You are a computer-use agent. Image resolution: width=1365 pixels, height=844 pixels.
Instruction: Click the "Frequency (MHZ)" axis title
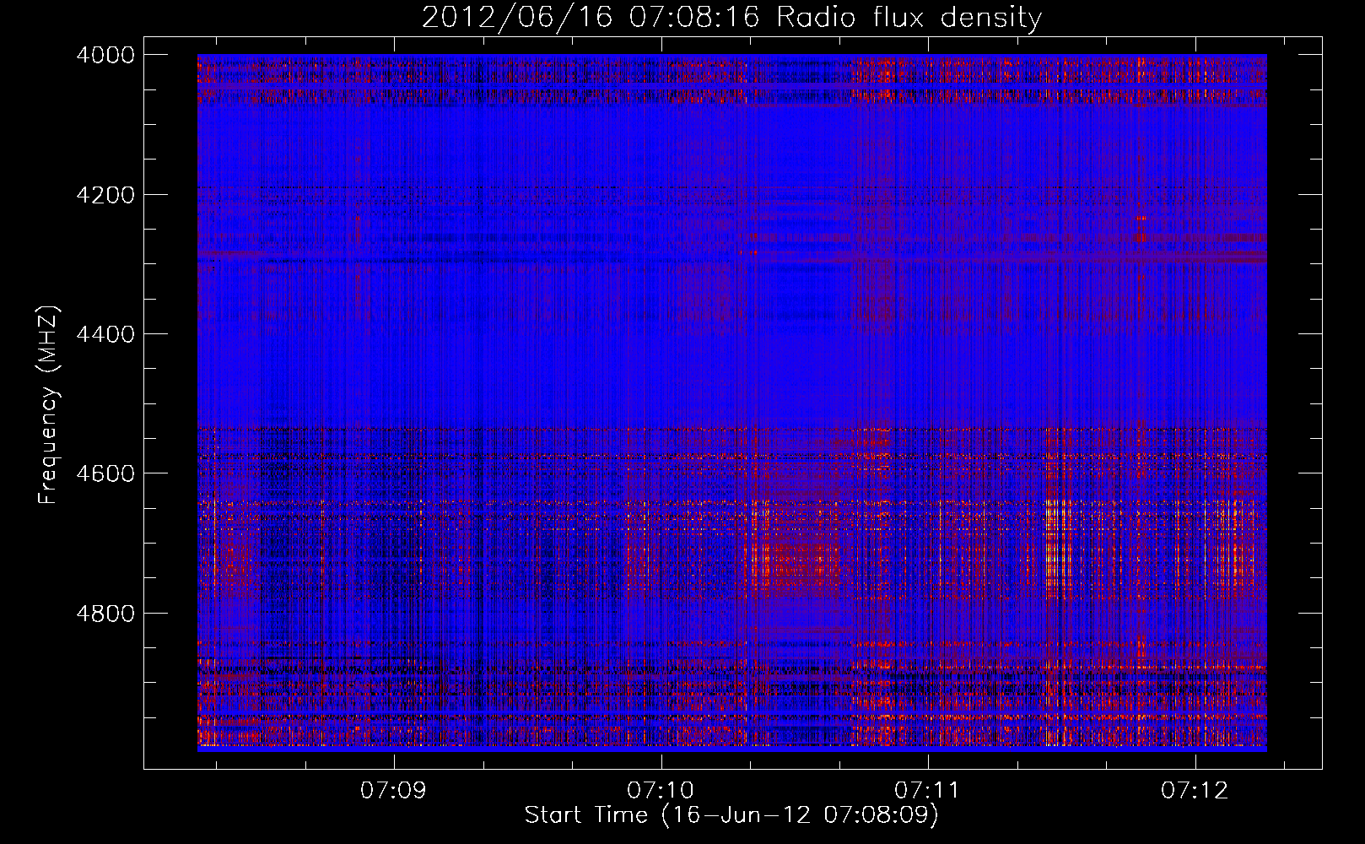pos(48,404)
